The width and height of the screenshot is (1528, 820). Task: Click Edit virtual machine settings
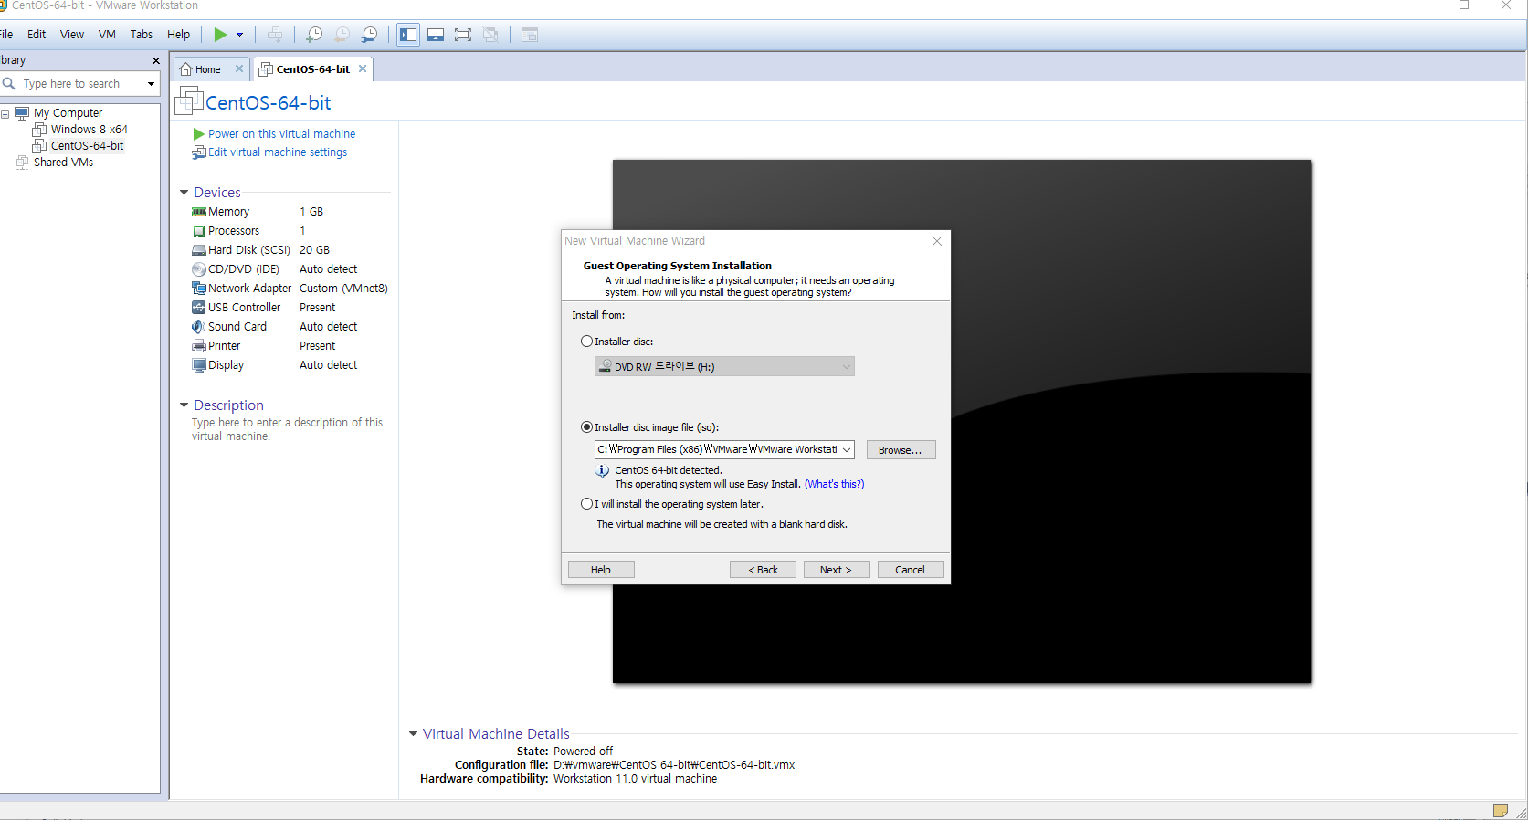pos(278,152)
